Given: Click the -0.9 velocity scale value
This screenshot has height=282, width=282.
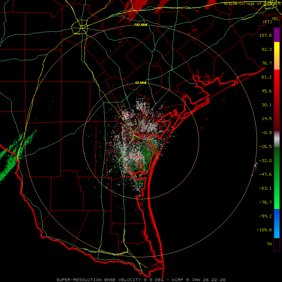Looking at the screenshot, I should click(267, 133).
